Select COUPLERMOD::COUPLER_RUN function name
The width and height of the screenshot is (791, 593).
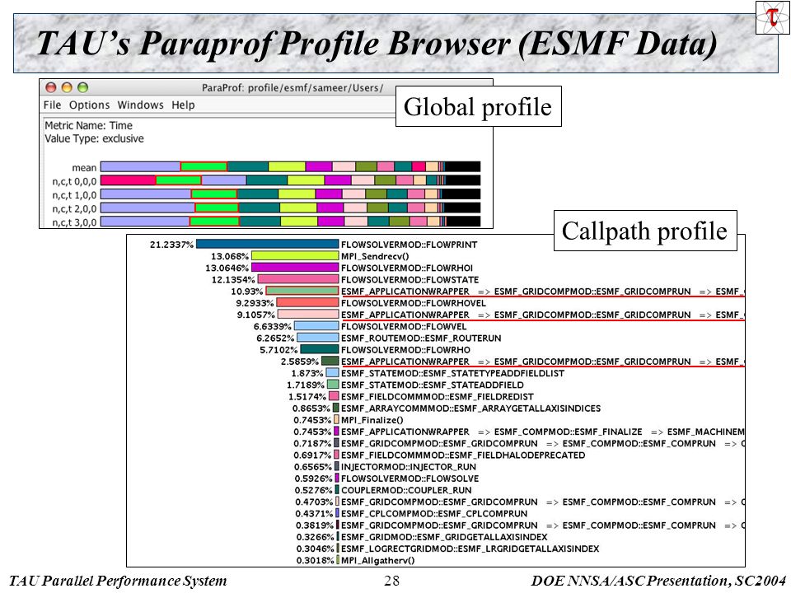(406, 490)
